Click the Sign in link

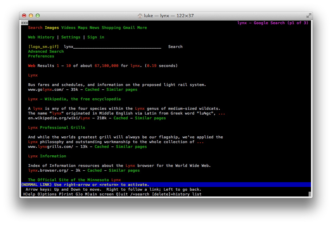96,37
